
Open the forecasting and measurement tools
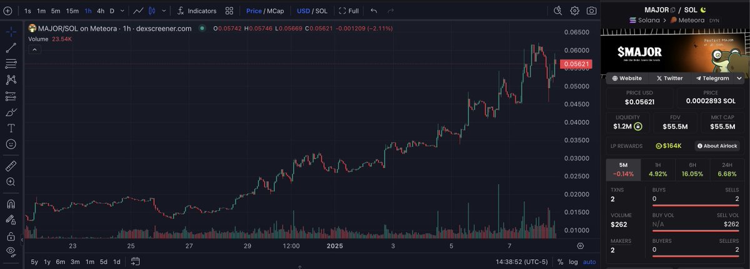point(11,96)
